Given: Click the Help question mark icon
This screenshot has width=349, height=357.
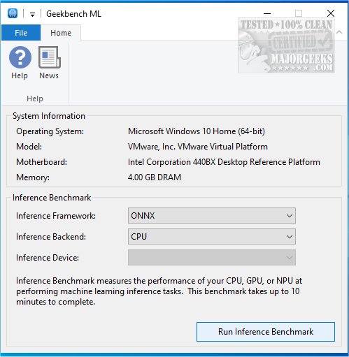Looking at the screenshot, I should click(20, 57).
